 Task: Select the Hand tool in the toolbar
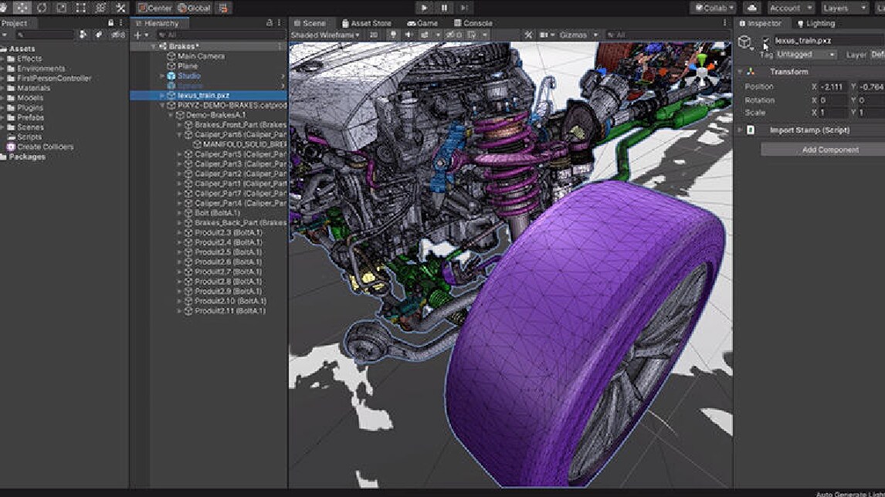5,7
